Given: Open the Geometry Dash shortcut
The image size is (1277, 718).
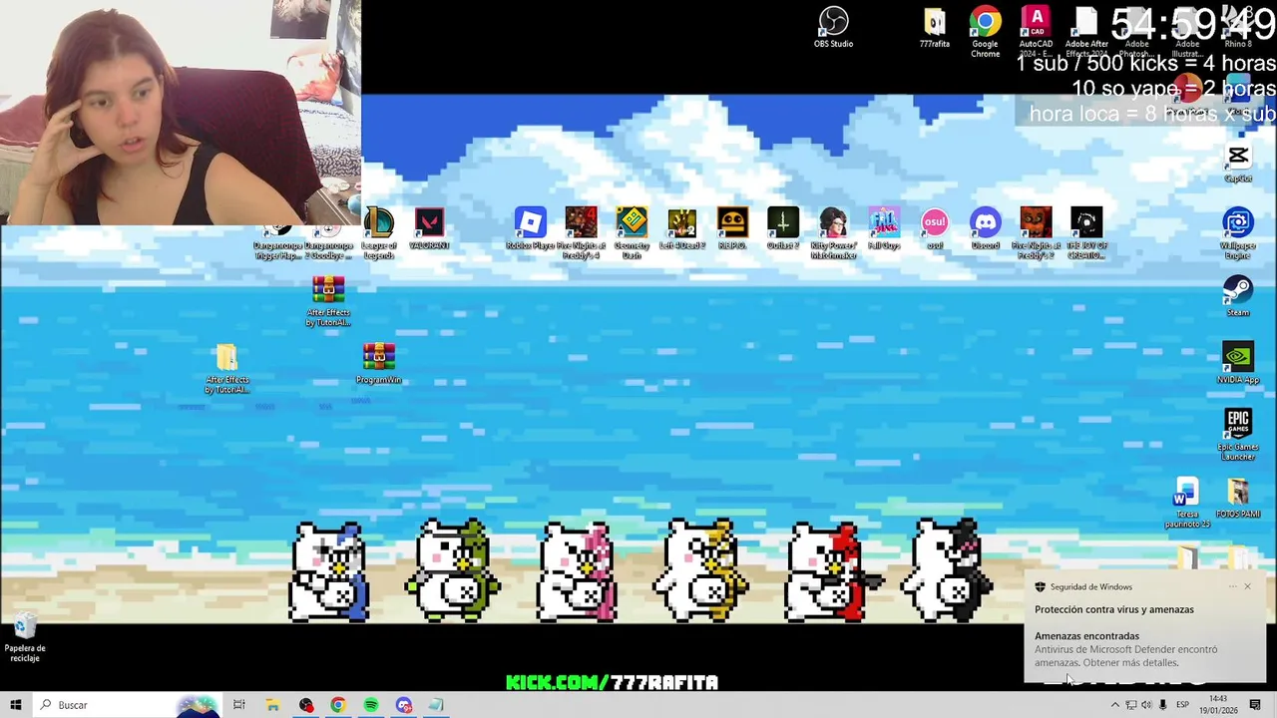Looking at the screenshot, I should coord(632,232).
